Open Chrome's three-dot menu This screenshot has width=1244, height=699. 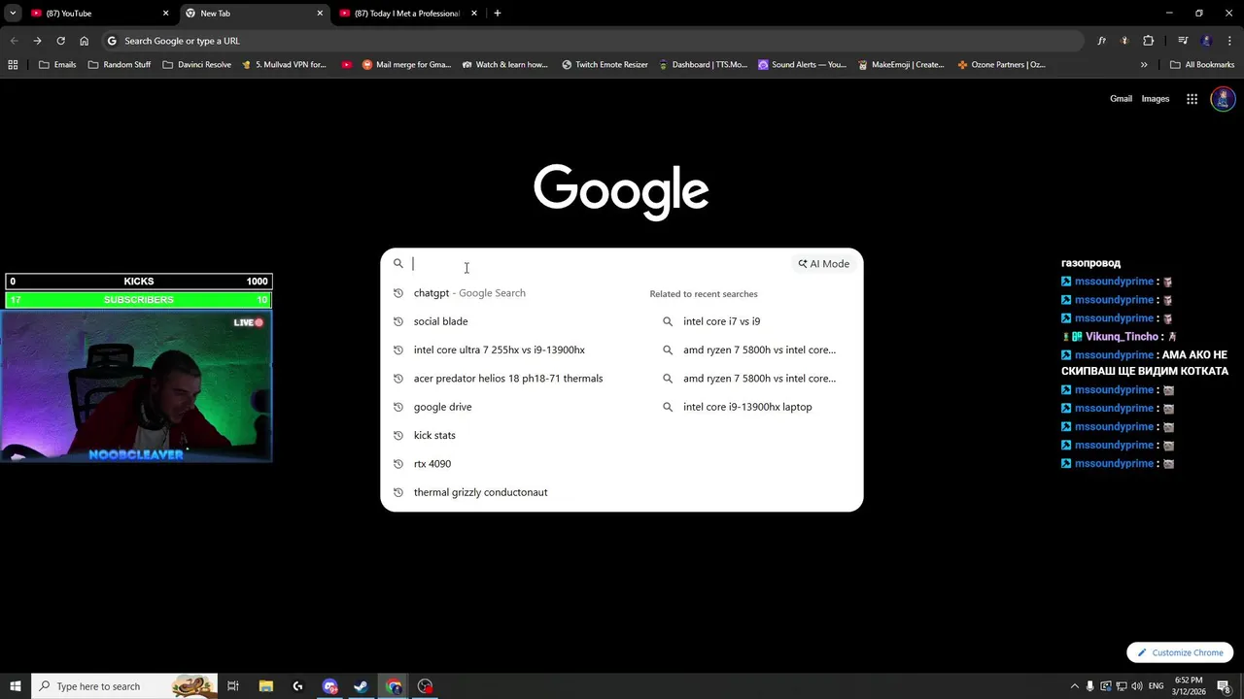(x=1229, y=41)
